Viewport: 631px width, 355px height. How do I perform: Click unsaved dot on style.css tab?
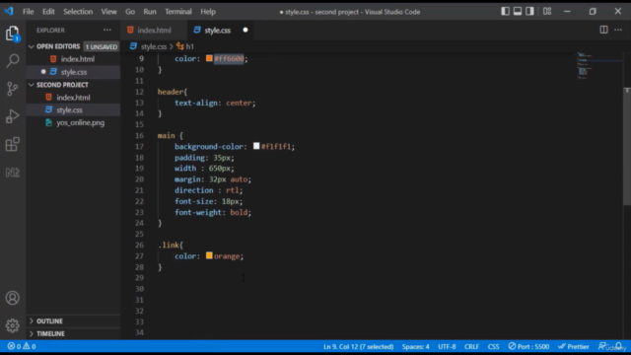245,31
